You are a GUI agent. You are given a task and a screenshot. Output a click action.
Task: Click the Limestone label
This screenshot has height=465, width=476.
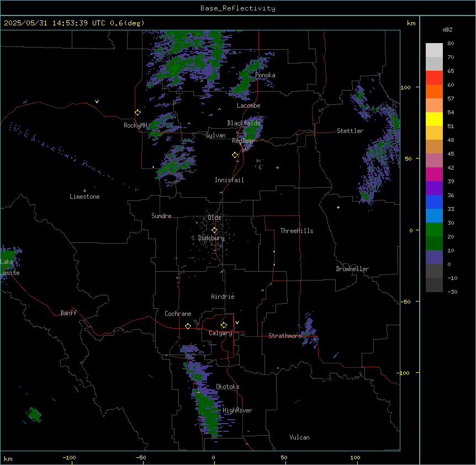click(x=84, y=197)
